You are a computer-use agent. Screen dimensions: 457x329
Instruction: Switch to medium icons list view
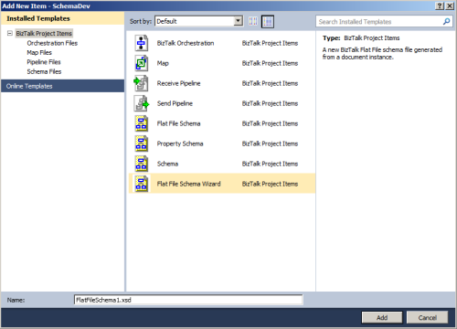click(268, 21)
